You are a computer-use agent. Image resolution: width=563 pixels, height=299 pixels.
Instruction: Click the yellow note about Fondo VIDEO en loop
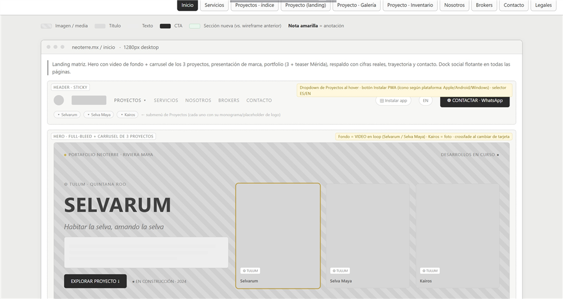tap(424, 137)
